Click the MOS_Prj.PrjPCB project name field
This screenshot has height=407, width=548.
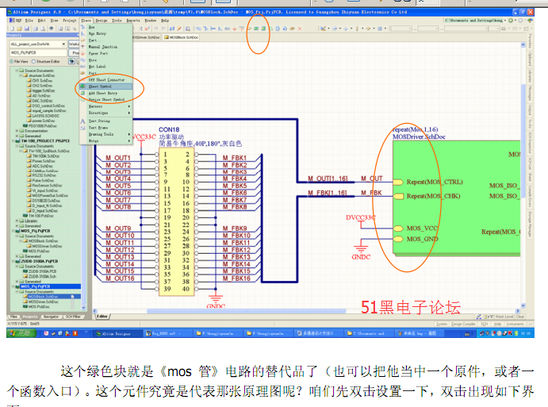click(38, 52)
